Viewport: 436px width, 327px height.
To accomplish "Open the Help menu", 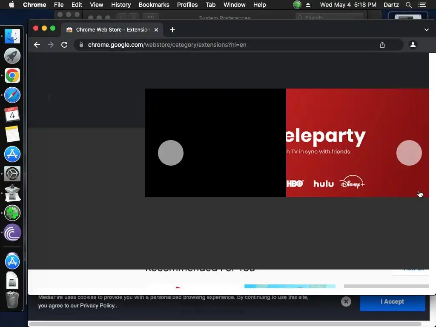I will pos(259,5).
